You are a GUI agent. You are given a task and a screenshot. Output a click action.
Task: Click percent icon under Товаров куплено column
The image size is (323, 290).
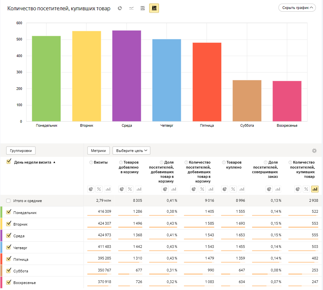[x=233, y=189]
